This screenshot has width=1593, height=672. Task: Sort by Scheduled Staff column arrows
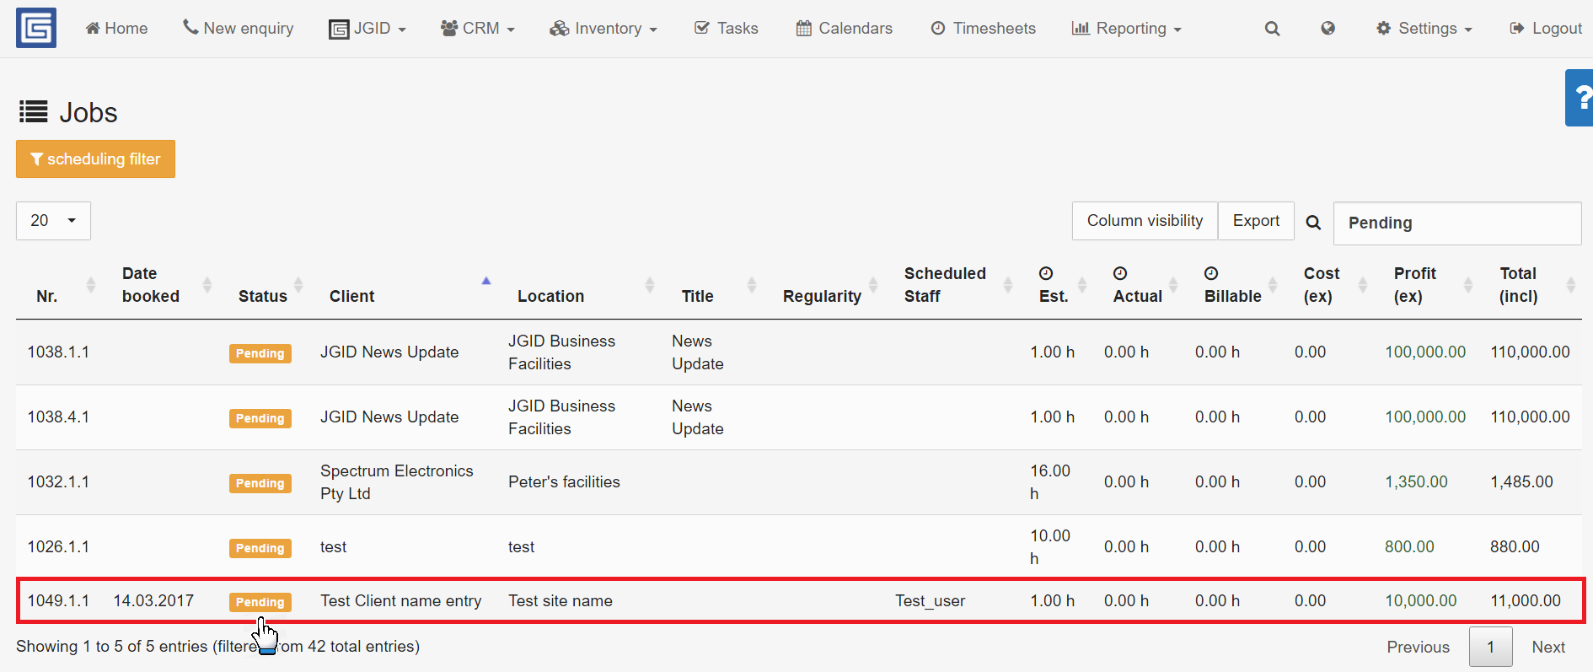(x=1008, y=285)
